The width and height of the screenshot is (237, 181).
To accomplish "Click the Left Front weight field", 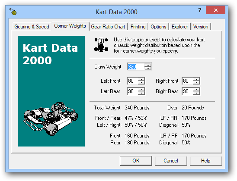I will click(133, 81).
